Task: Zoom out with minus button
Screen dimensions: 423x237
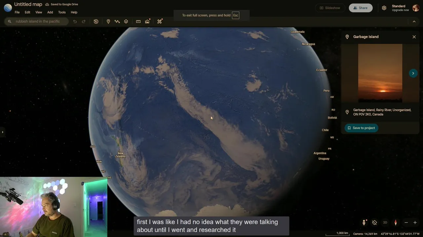Action: pyautogui.click(x=406, y=223)
